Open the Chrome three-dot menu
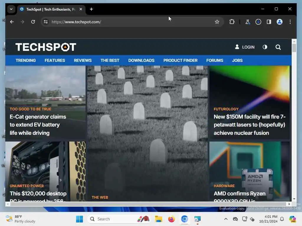This screenshot has height=226, width=302. pos(290,22)
